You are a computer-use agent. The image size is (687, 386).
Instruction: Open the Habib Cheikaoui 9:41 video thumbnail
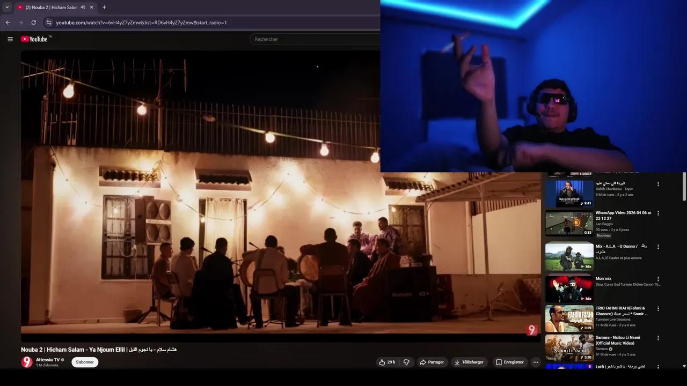pyautogui.click(x=569, y=194)
